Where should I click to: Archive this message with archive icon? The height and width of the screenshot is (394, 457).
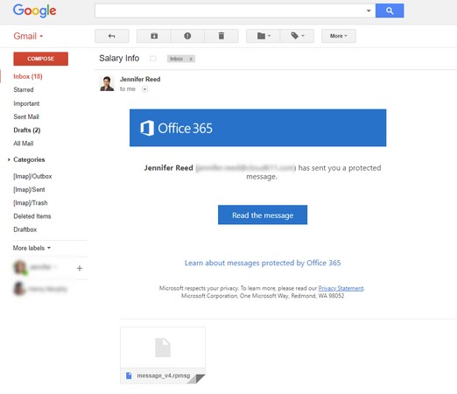coord(154,36)
